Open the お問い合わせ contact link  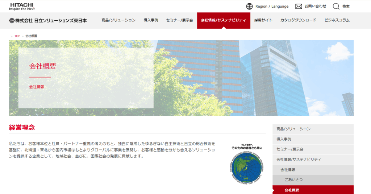(316, 6)
